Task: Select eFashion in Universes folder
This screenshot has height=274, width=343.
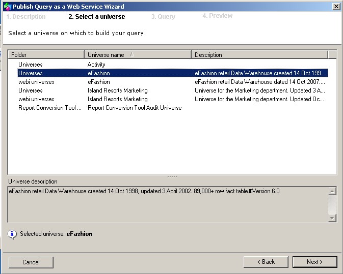Action: [173, 73]
